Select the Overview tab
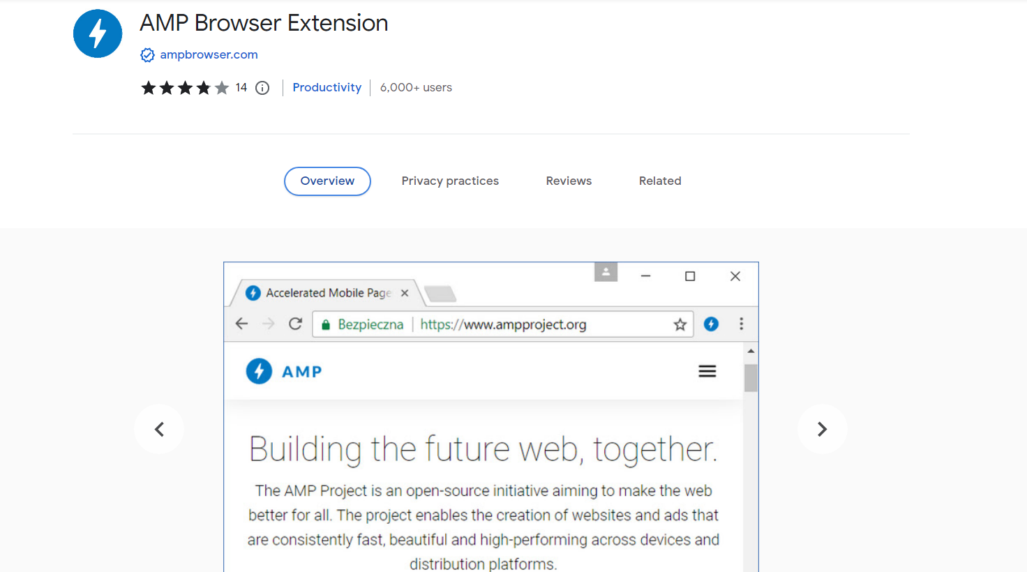The height and width of the screenshot is (572, 1027). click(x=327, y=181)
